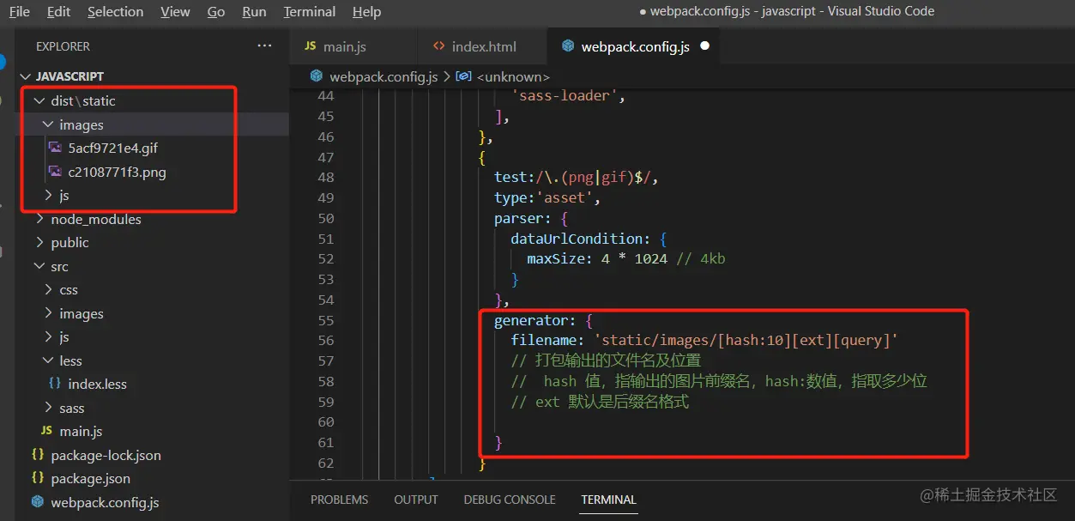This screenshot has width=1075, height=521.
Task: Click webpack.config.js in the breadcrumb
Action: pos(383,76)
